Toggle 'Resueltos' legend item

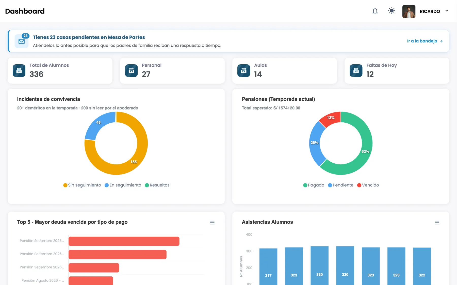coord(157,185)
